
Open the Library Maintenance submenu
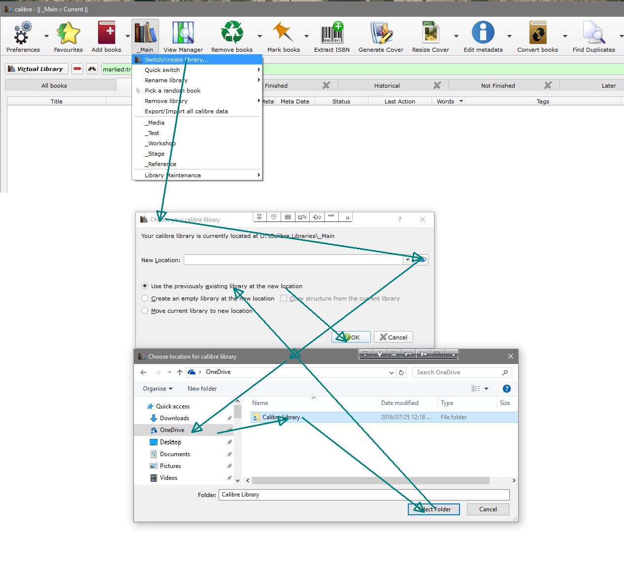tap(197, 175)
